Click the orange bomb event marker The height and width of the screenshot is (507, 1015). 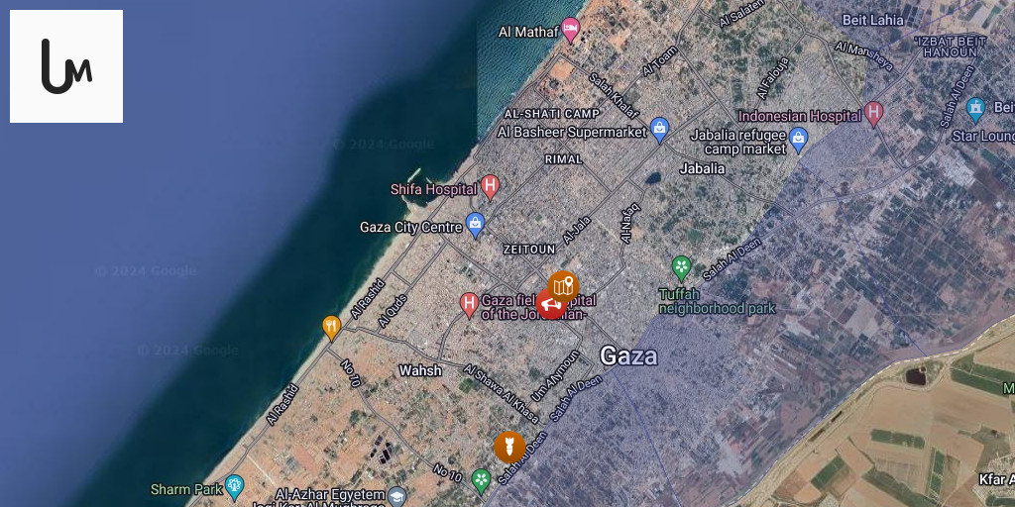(509, 447)
